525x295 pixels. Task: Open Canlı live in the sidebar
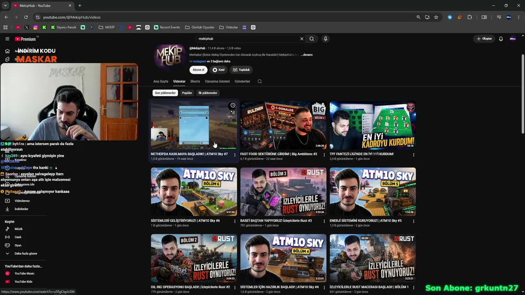18,237
